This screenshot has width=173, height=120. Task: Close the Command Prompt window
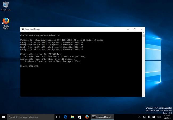pyautogui.click(x=141, y=29)
